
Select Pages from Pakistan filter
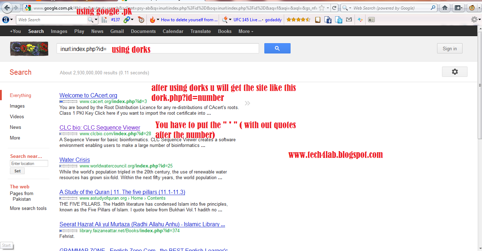(22, 196)
